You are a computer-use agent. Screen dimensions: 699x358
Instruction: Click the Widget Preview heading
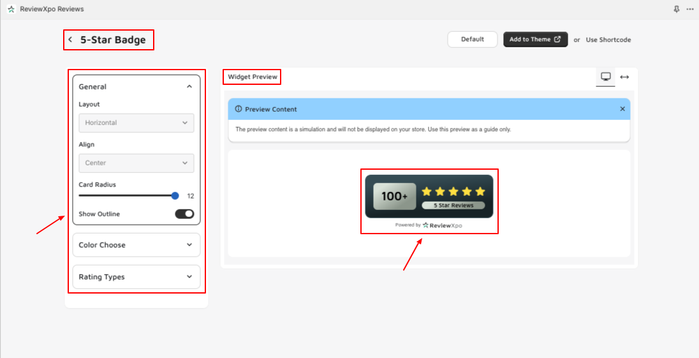[253, 77]
